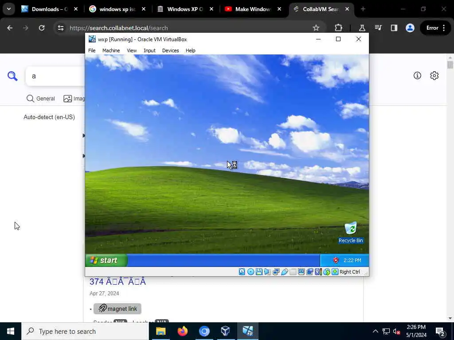
Task: Open VirtualBox Help menu
Action: click(x=190, y=50)
